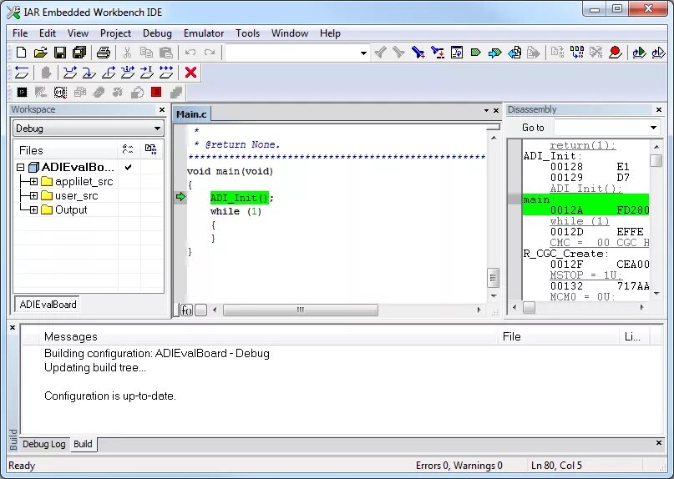Switch to the Debug Log tab

[43, 444]
